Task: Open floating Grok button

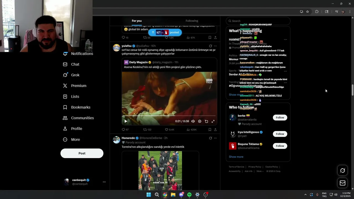Action: 342,171
